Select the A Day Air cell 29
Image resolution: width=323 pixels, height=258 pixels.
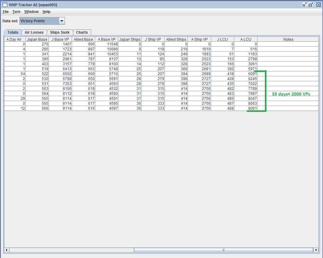(x=15, y=99)
